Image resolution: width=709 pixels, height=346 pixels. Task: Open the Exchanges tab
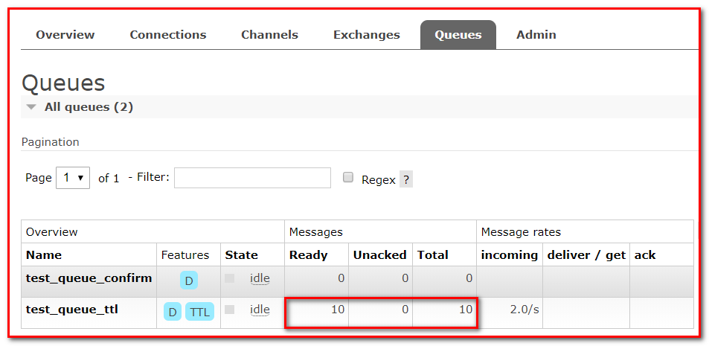point(367,35)
